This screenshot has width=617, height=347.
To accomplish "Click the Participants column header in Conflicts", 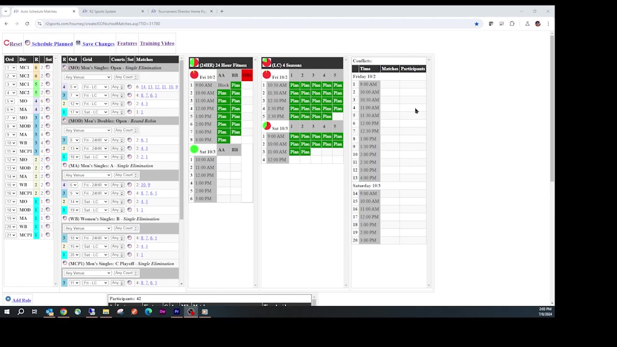I will pos(413,68).
